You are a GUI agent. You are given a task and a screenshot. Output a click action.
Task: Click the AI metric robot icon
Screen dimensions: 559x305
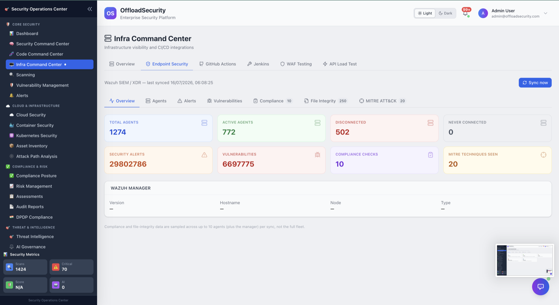(x=56, y=285)
